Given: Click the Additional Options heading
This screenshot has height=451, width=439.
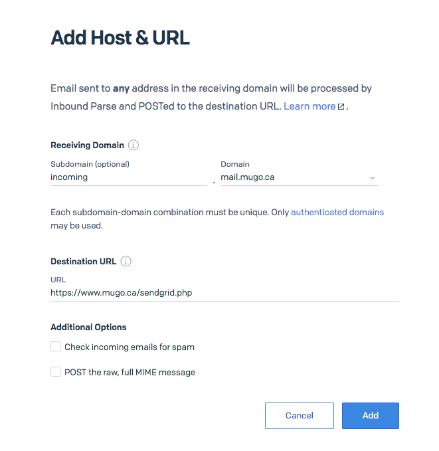Looking at the screenshot, I should pos(88,327).
